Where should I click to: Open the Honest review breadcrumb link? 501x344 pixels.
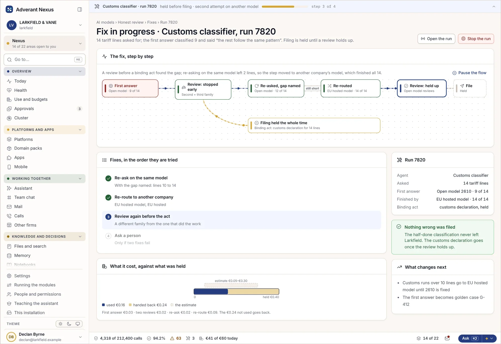point(131,22)
